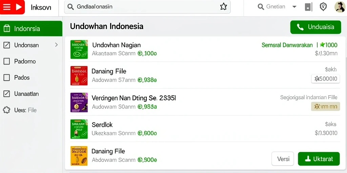Open the Gnetian dropdown arrow

point(294,7)
